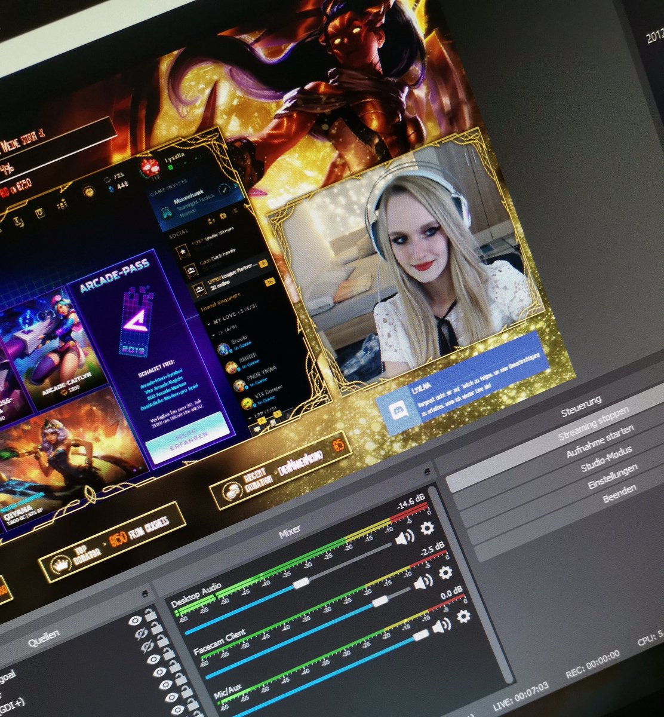Viewport: 664px width, 717px height.
Task: Enable Studio-Modus
Action: point(607,458)
